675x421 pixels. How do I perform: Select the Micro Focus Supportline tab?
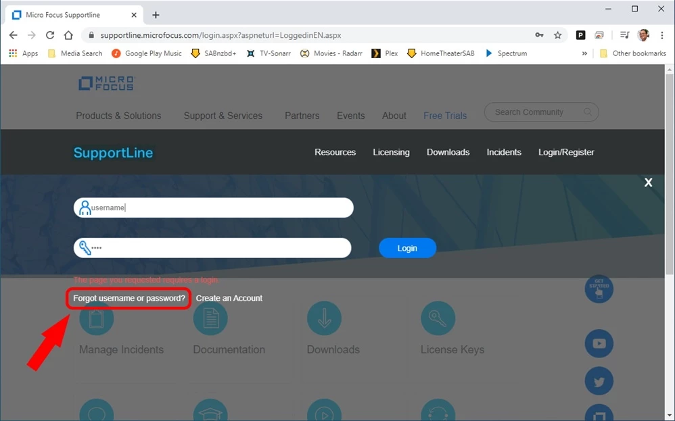coord(74,15)
